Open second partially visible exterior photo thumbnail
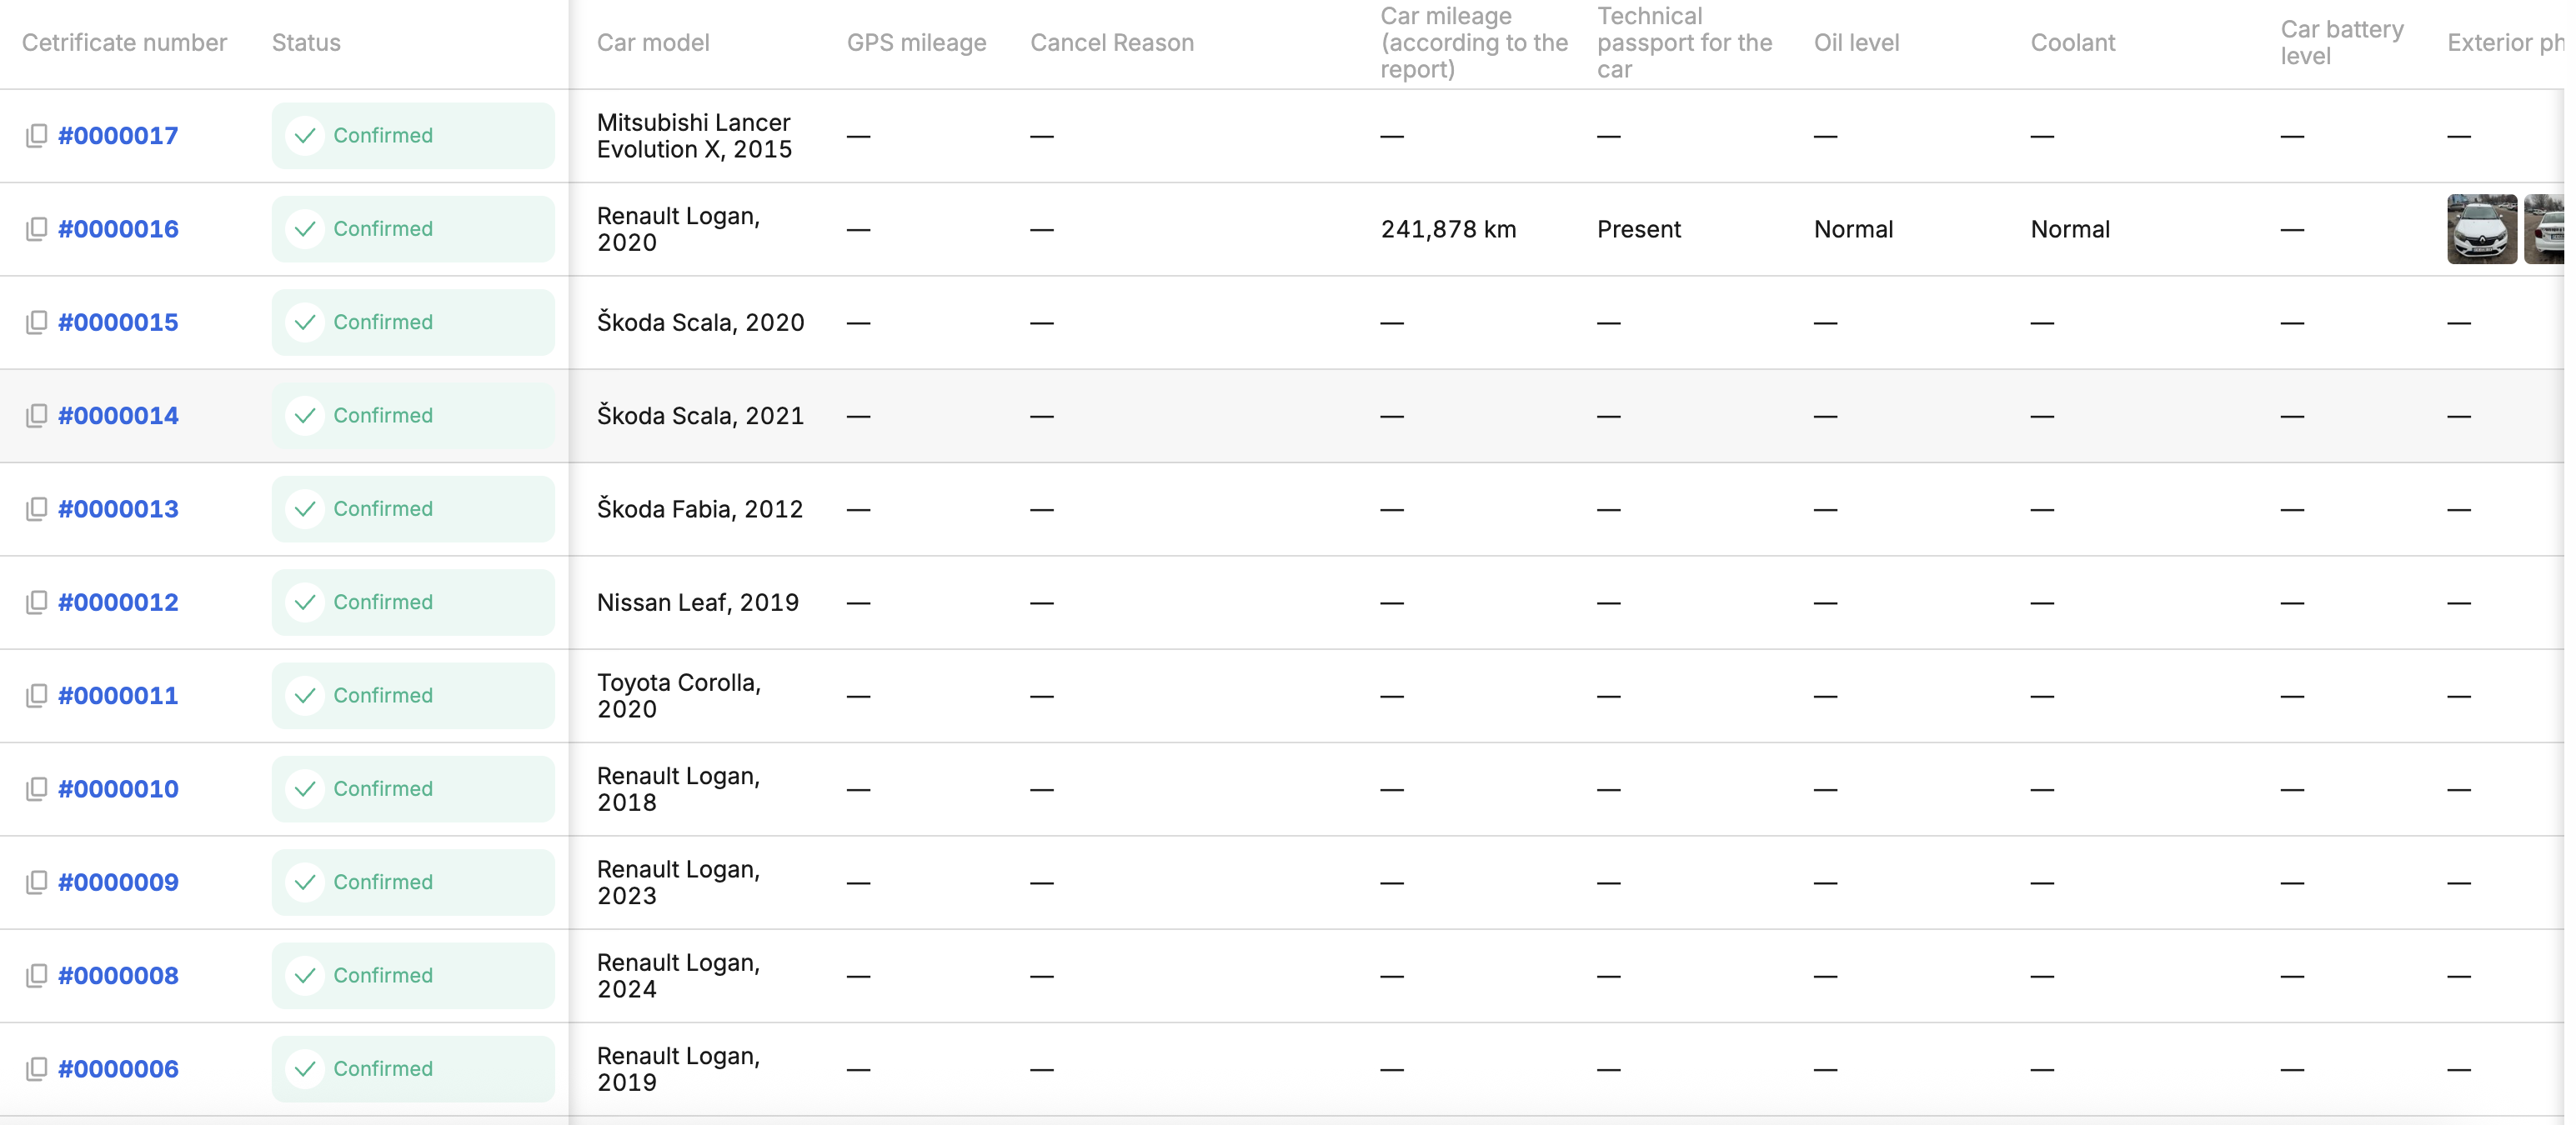This screenshot has height=1125, width=2576. [2545, 229]
